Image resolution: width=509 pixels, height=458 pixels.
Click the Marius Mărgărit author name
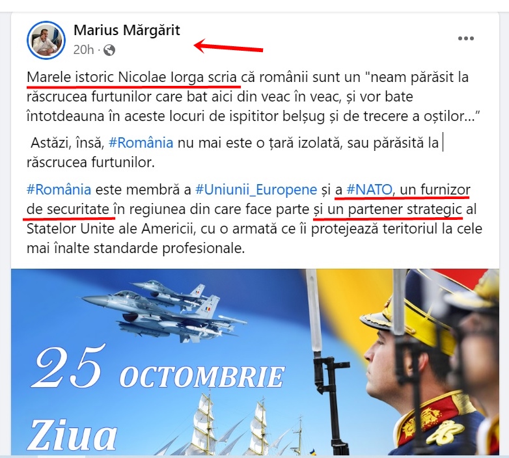coord(127,31)
